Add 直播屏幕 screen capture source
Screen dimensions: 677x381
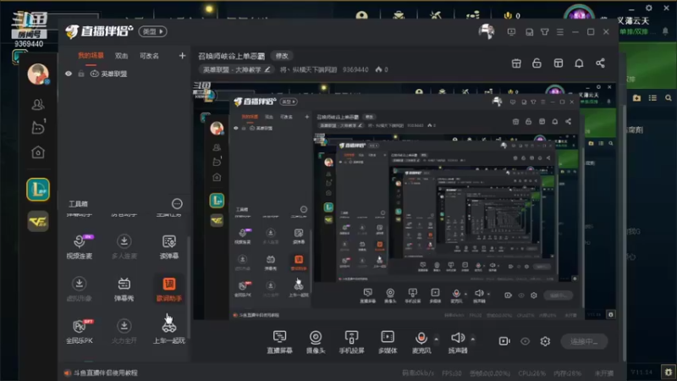tap(279, 342)
